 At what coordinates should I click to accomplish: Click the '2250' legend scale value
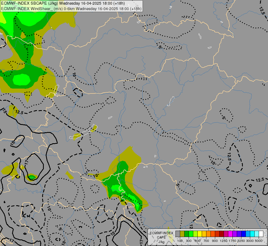tap(241, 241)
